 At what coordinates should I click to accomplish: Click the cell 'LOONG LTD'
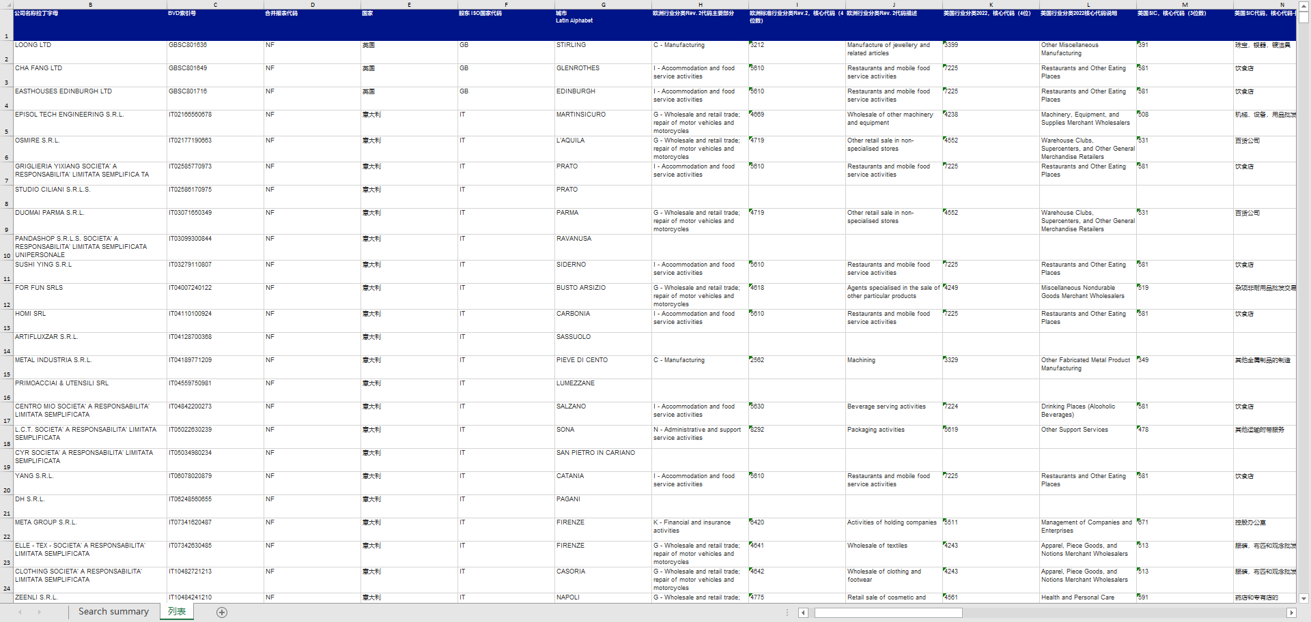click(x=90, y=53)
